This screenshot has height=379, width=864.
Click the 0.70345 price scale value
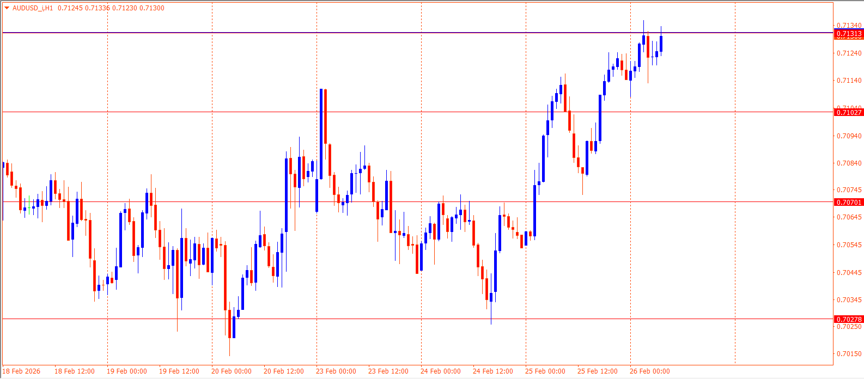849,299
